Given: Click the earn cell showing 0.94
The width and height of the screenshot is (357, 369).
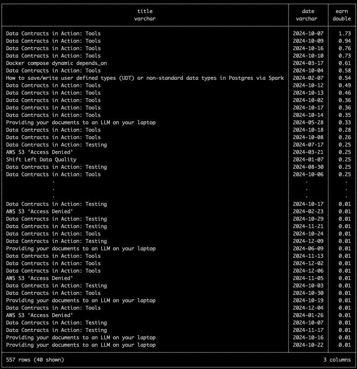Looking at the screenshot, I should pyautogui.click(x=342, y=41).
